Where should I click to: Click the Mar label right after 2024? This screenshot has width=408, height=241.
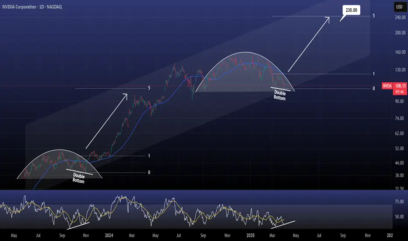pyautogui.click(x=132, y=235)
